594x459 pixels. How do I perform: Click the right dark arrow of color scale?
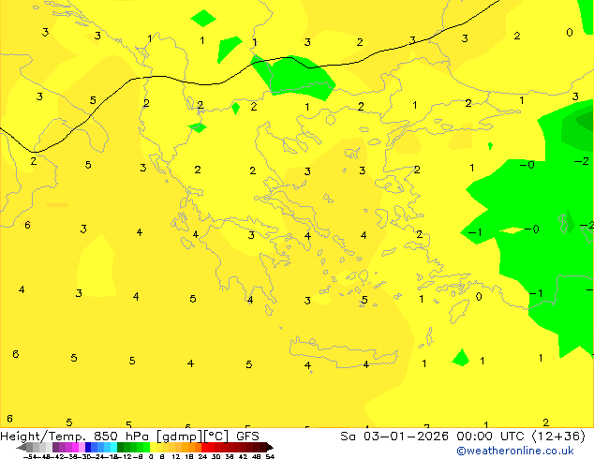(x=270, y=448)
